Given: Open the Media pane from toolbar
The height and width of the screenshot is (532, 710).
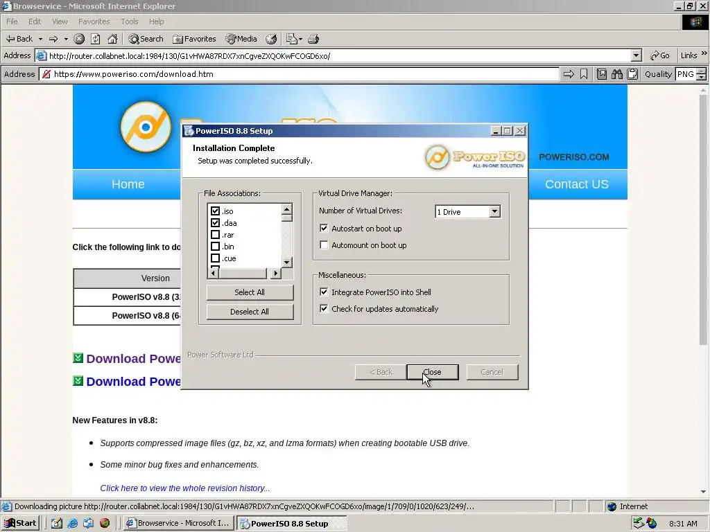Looking at the screenshot, I should [241, 39].
